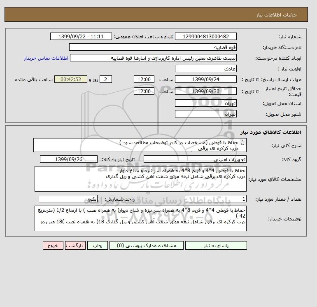Click the response deadline date 1399/09/24

[205, 80]
